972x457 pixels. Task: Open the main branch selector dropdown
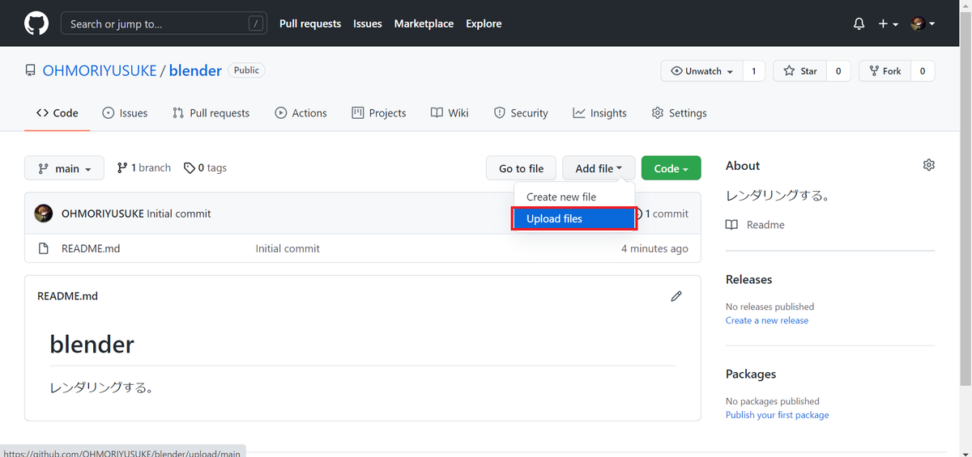point(64,168)
